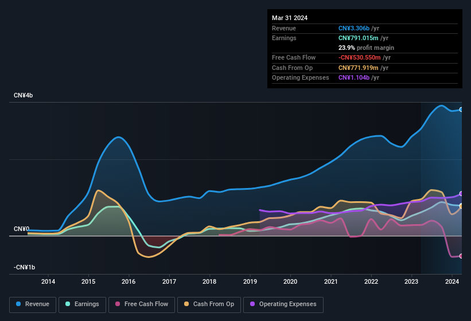Click the CN¥4b y-axis label
471x321 pixels.
pyautogui.click(x=24, y=95)
